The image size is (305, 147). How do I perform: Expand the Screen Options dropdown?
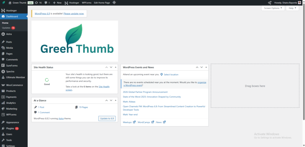coord(273,8)
